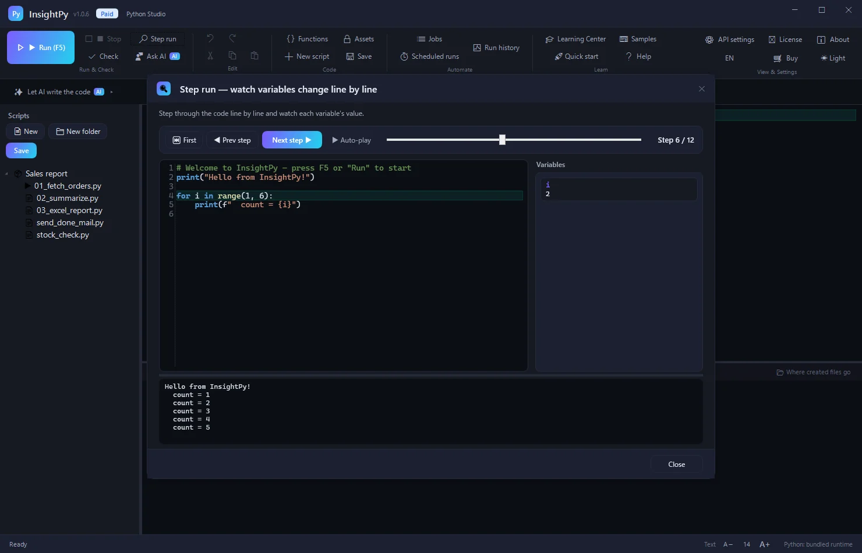Open API settings
This screenshot has height=553, width=862.
(x=730, y=40)
